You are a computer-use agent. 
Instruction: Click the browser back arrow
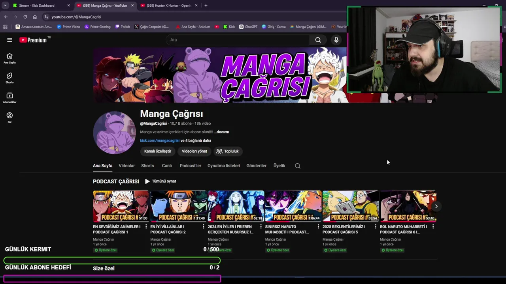(6, 17)
